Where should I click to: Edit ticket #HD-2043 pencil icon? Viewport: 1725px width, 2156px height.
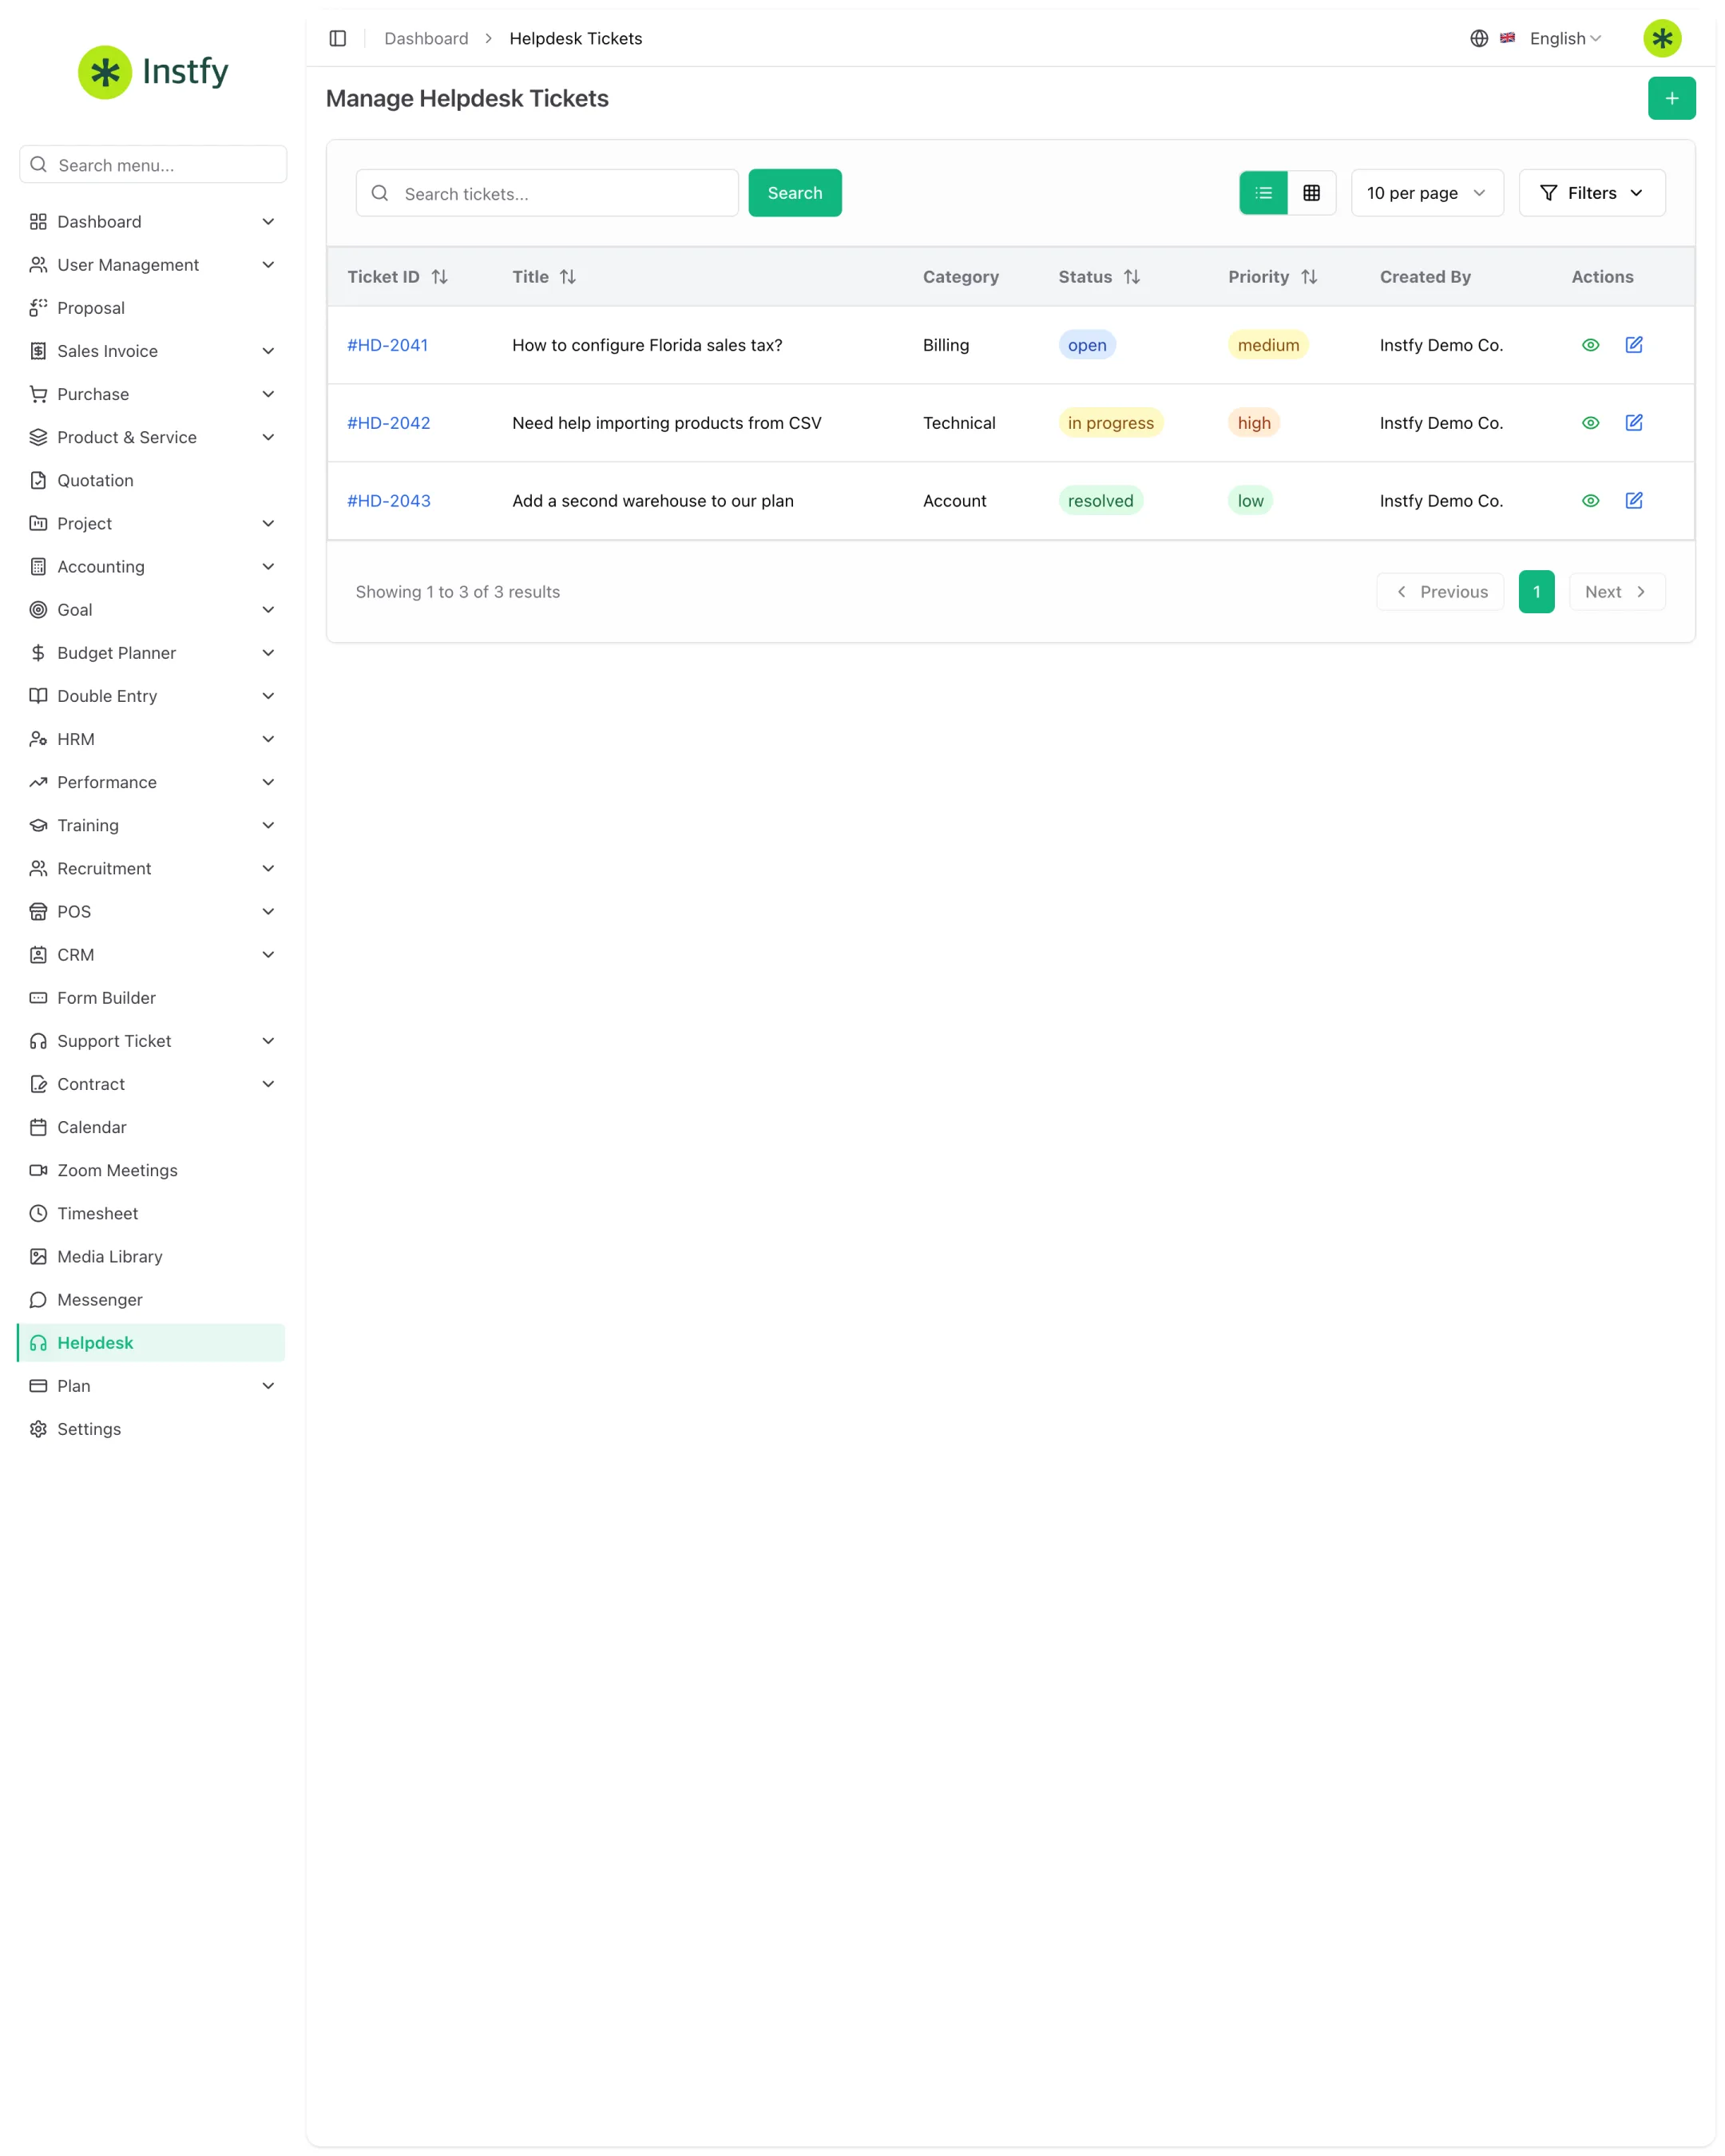pyautogui.click(x=1634, y=501)
